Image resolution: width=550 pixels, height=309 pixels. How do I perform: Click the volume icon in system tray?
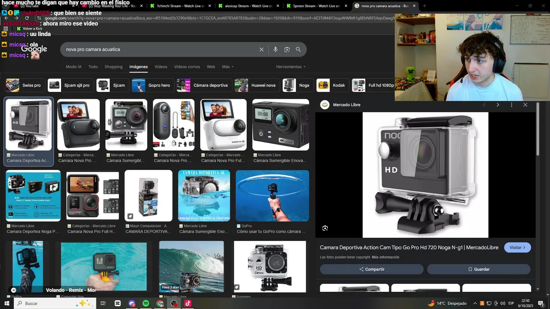pyautogui.click(x=502, y=303)
